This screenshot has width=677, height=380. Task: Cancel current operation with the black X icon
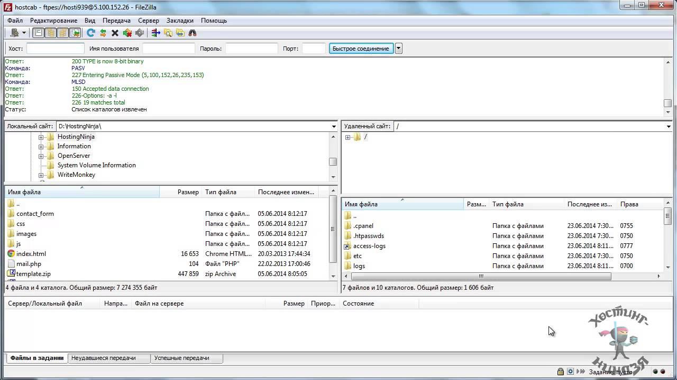tap(115, 33)
